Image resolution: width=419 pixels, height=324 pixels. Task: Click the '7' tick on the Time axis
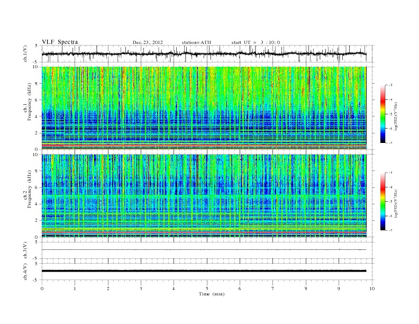[273, 289]
